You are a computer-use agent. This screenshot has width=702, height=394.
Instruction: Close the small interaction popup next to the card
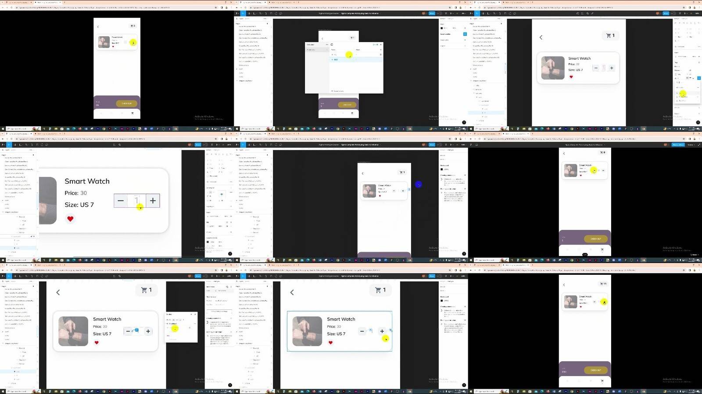pyautogui.click(x=195, y=314)
